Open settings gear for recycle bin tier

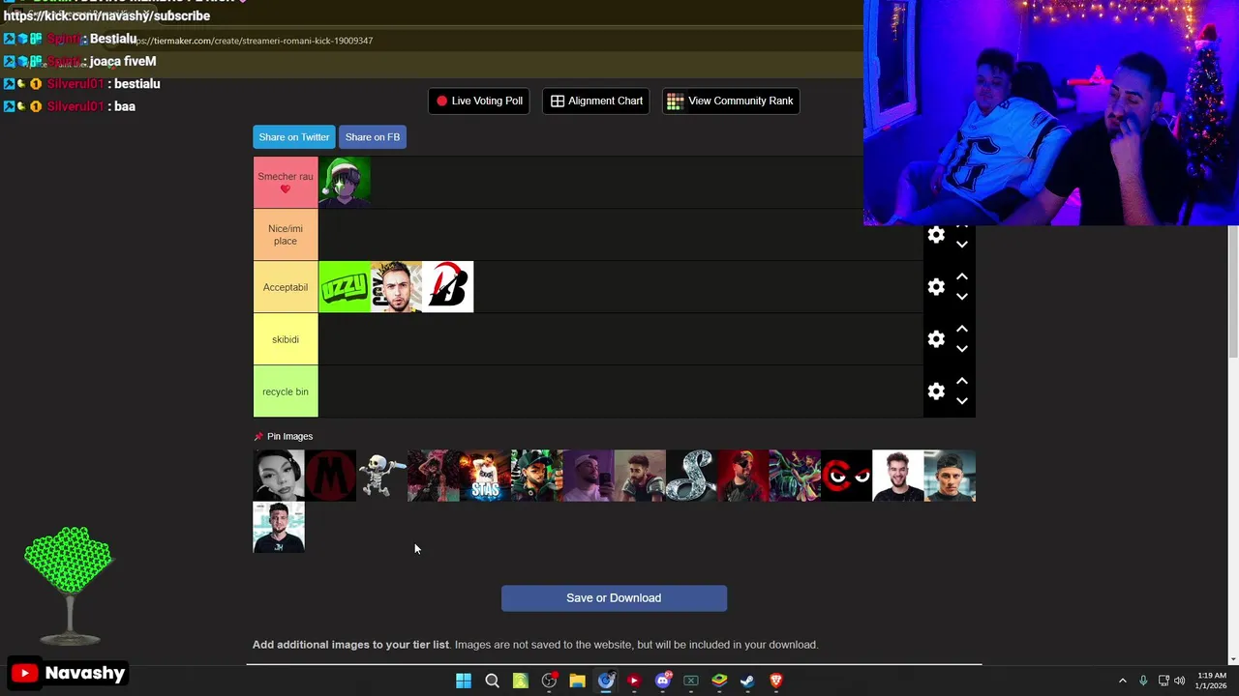pyautogui.click(x=936, y=391)
